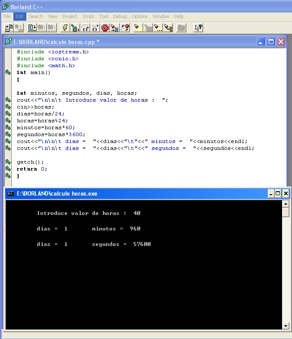Viewport: 292px width, 339px height.
Task: Click gutter marker beside dias=horas/24 line
Action: (8, 114)
